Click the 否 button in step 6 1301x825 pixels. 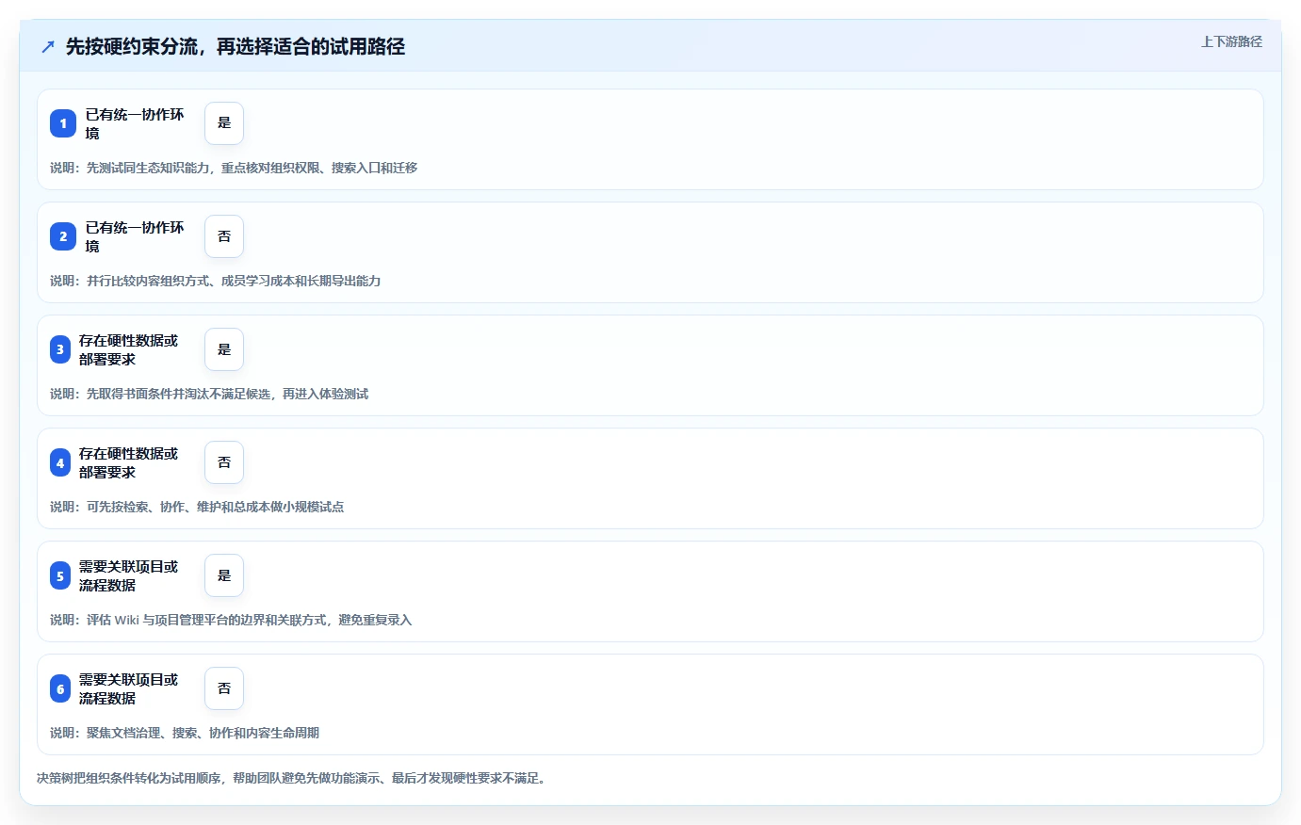point(224,688)
